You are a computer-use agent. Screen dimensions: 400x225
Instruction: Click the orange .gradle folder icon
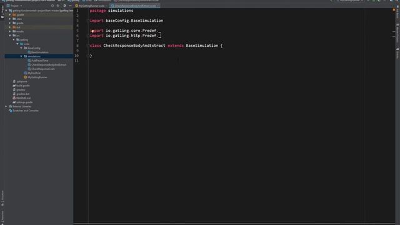point(14,14)
